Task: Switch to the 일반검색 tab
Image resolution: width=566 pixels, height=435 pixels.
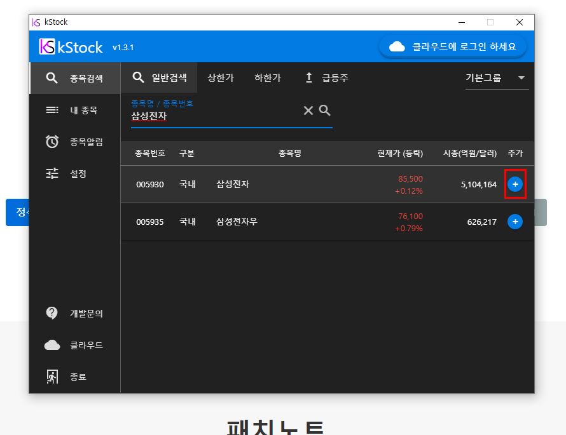Action: 159,77
